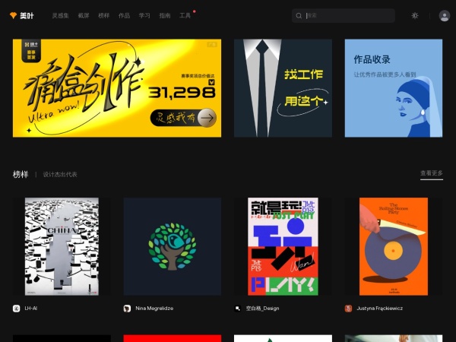The image size is (456, 342).
Task: Open the 工具 menu with red dot
Action: (185, 15)
